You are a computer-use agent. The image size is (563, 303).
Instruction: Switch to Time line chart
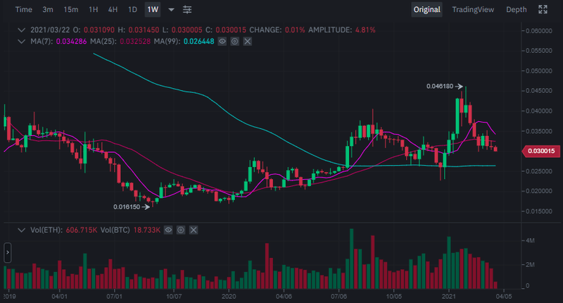[x=23, y=10]
